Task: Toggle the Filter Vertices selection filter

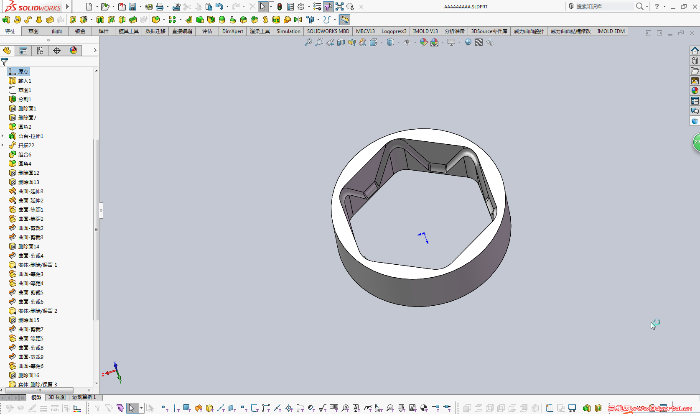Action: point(165,408)
